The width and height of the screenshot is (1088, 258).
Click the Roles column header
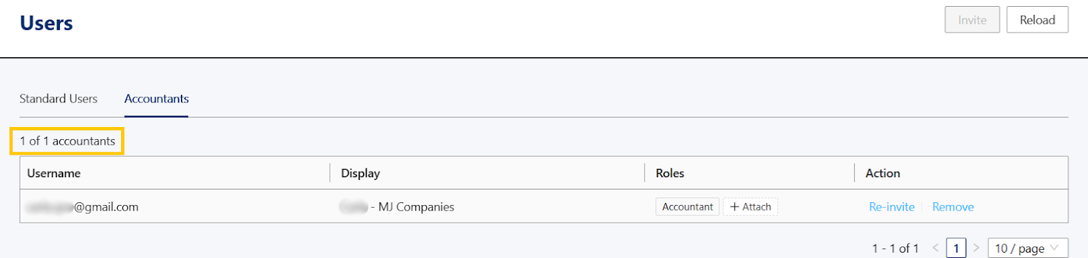point(670,173)
